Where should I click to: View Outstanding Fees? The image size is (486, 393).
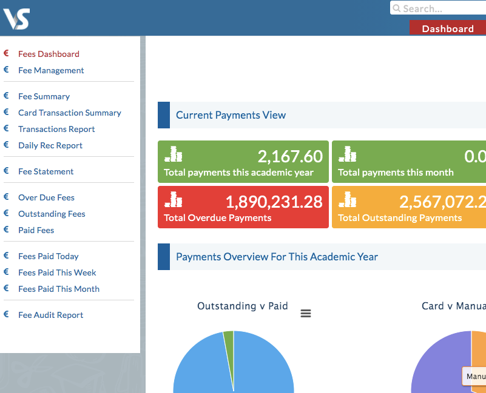52,214
